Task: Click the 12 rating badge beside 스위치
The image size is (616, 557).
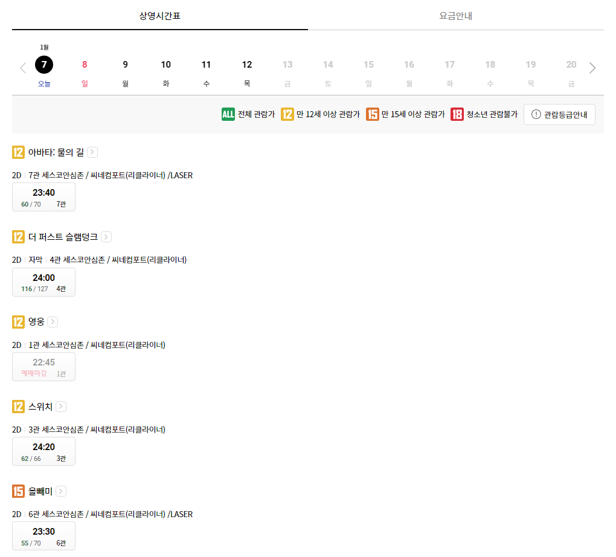Action: pos(18,407)
